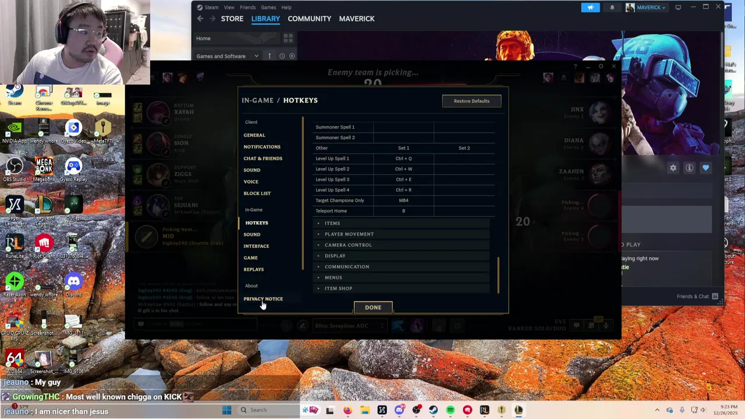Favorite the game with heart icon
The height and width of the screenshot is (419, 745).
[705, 168]
